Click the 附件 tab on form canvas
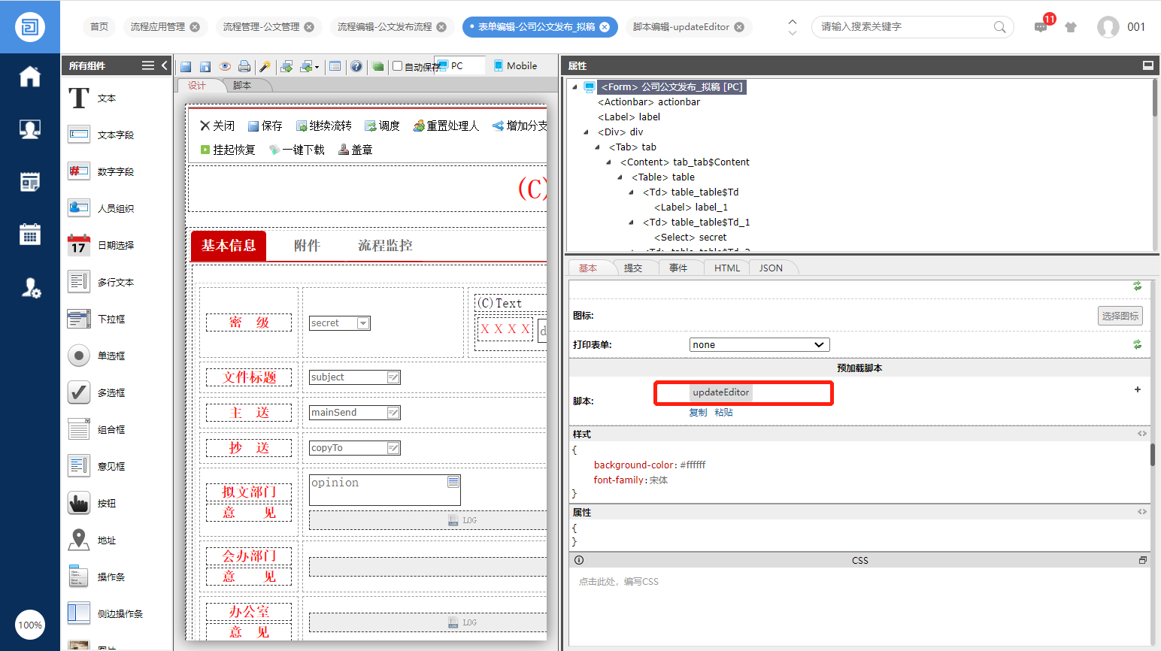The image size is (1161, 651). click(307, 246)
